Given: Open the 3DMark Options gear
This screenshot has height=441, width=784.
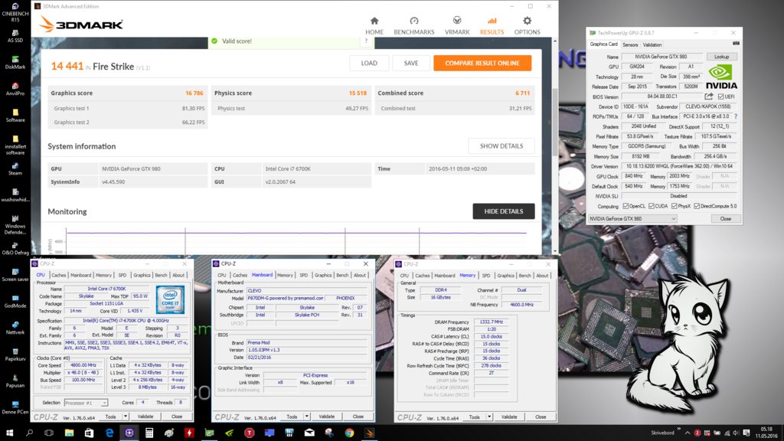Looking at the screenshot, I should (x=527, y=25).
